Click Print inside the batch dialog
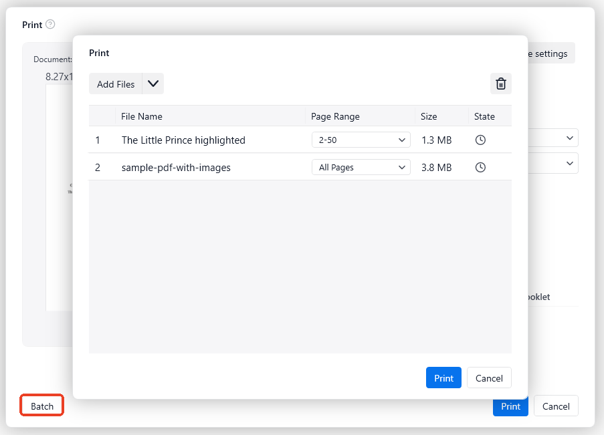This screenshot has width=604, height=435. 443,378
